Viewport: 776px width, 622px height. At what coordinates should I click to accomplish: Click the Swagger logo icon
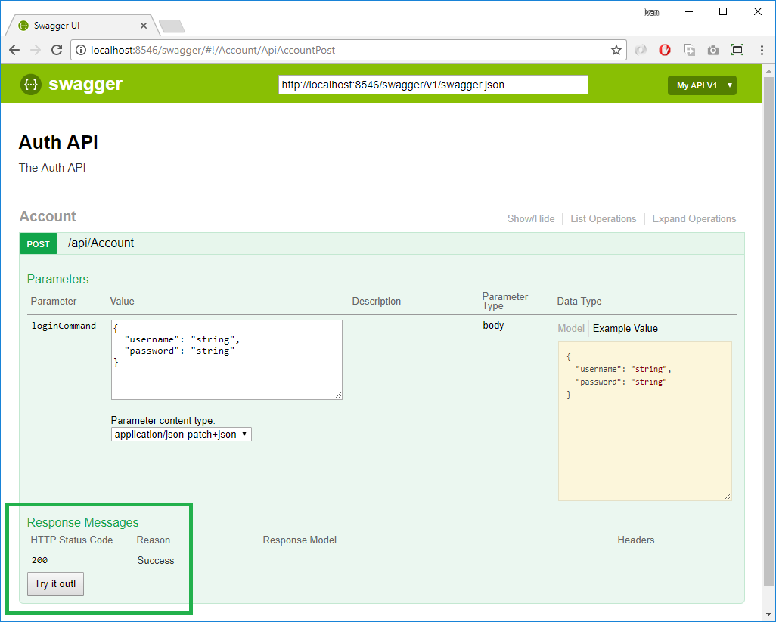[x=31, y=85]
